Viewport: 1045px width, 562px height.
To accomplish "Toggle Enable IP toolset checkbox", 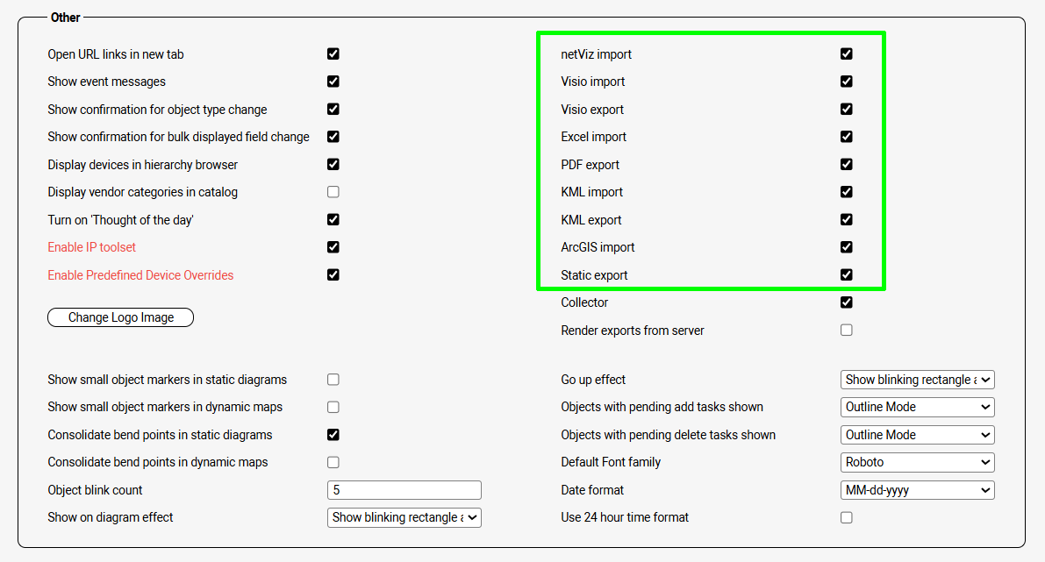I will pyautogui.click(x=333, y=247).
